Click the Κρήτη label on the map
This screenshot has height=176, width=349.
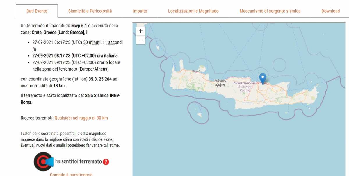pos(220,85)
